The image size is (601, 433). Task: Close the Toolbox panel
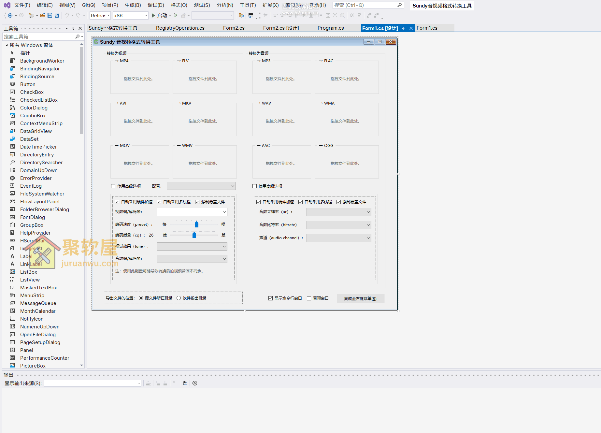(80, 28)
